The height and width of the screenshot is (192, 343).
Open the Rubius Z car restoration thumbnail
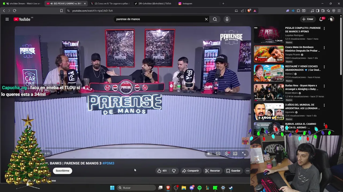point(269,73)
